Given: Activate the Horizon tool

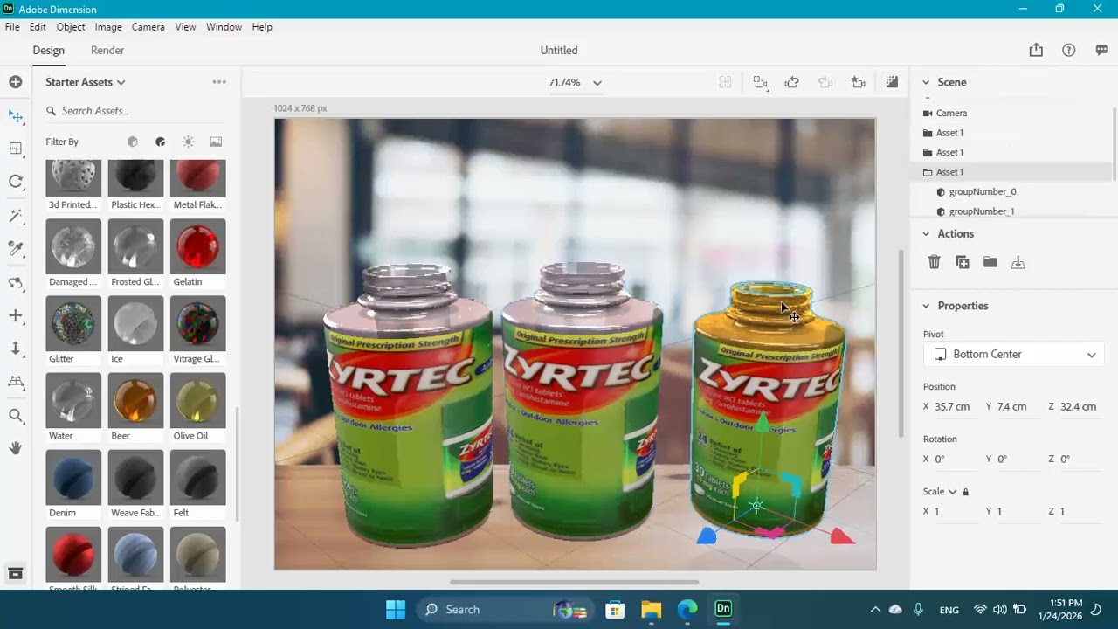Looking at the screenshot, I should click(x=16, y=382).
